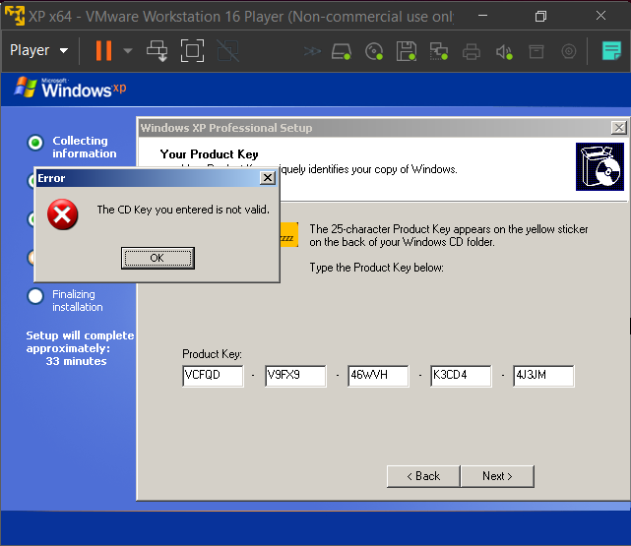Open the floppy drive device icon
Viewport: 631px width, 546px height.
tap(407, 51)
